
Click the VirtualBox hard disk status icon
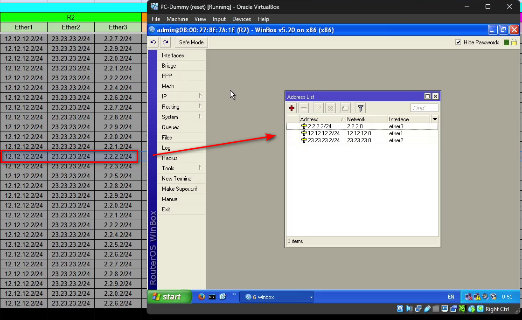pos(400,309)
